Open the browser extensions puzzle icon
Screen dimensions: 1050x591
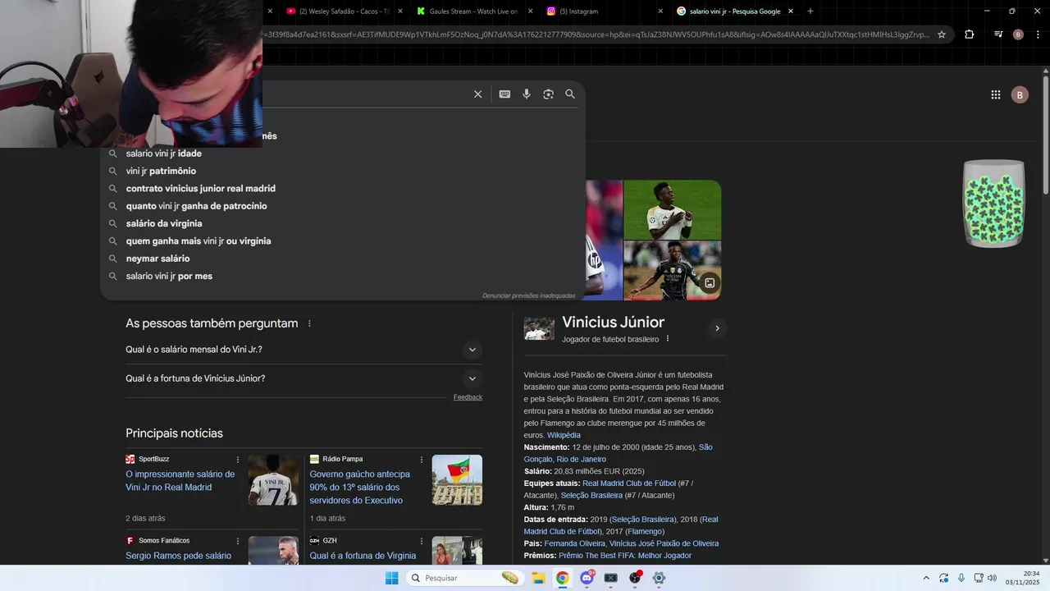coord(970,34)
